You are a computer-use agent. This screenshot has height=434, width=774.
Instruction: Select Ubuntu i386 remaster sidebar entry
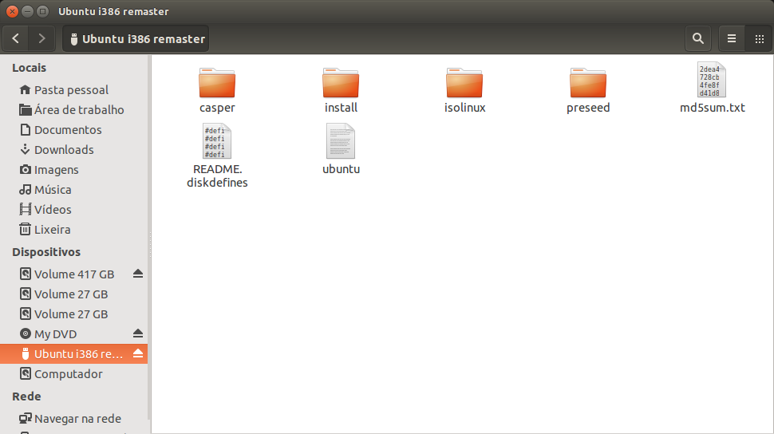(x=74, y=354)
